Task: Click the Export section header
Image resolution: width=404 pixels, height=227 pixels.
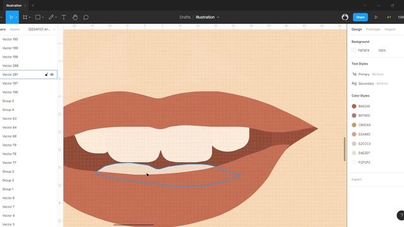Action: click(x=356, y=179)
